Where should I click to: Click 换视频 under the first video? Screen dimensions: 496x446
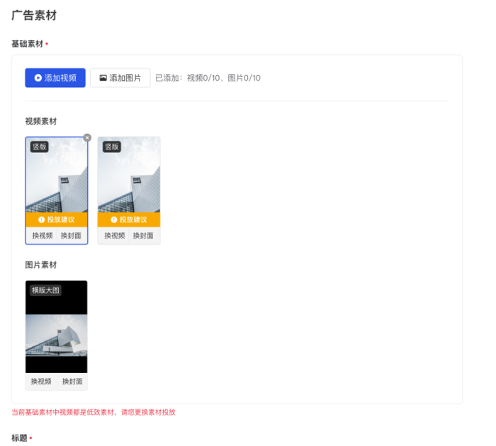click(43, 236)
